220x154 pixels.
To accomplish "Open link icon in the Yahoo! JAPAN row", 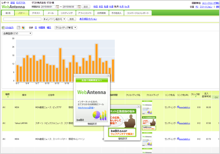I will click(x=178, y=123).
